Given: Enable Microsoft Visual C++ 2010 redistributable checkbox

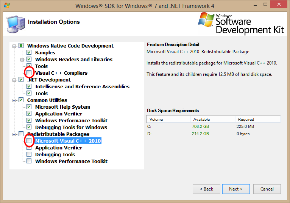Looking at the screenshot, I should point(29,141).
